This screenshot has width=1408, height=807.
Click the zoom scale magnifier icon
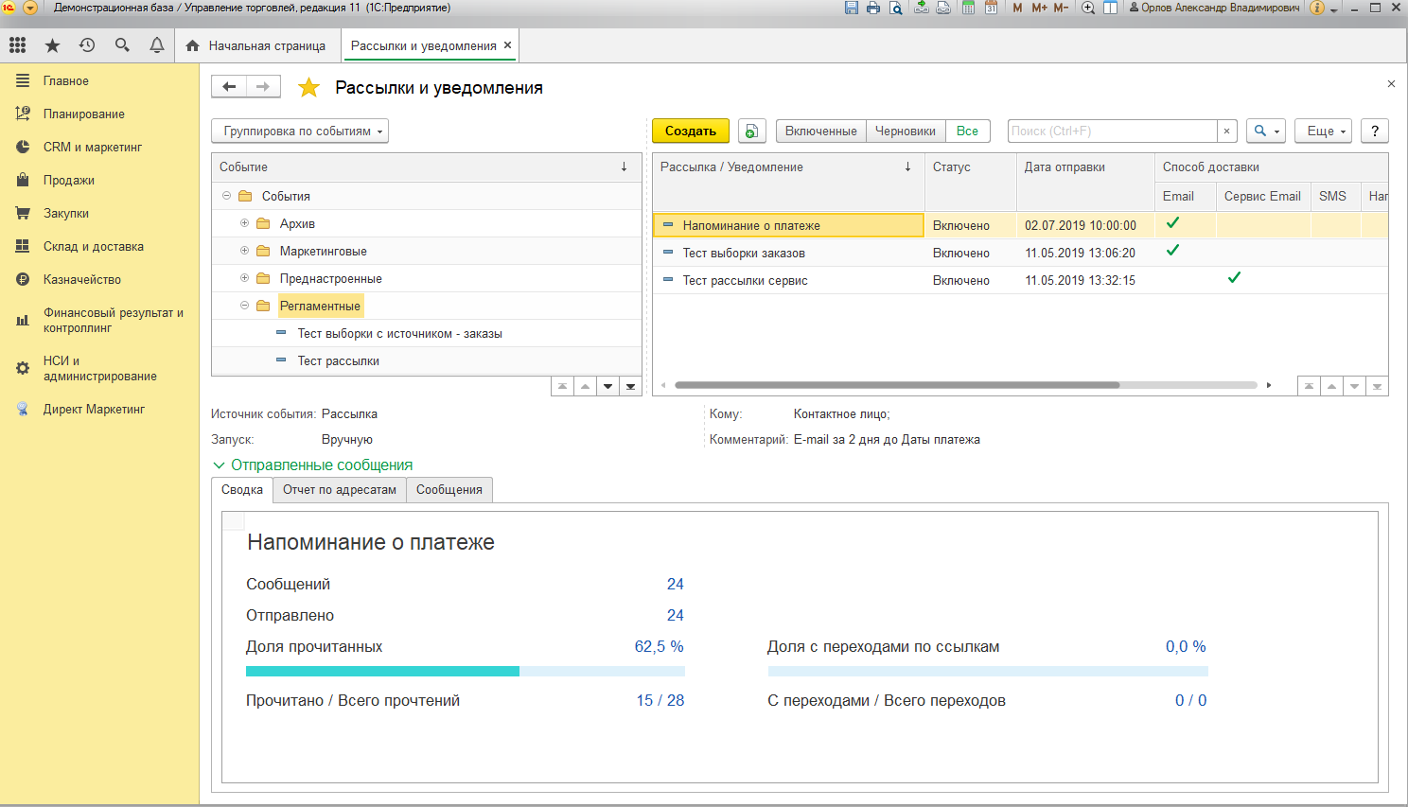pyautogui.click(x=1088, y=8)
